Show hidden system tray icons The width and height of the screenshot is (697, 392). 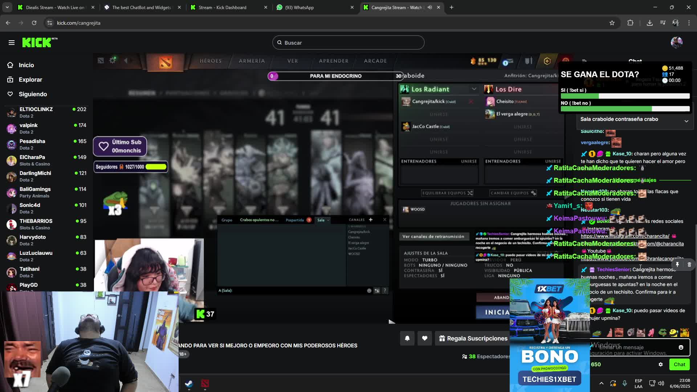602,383
